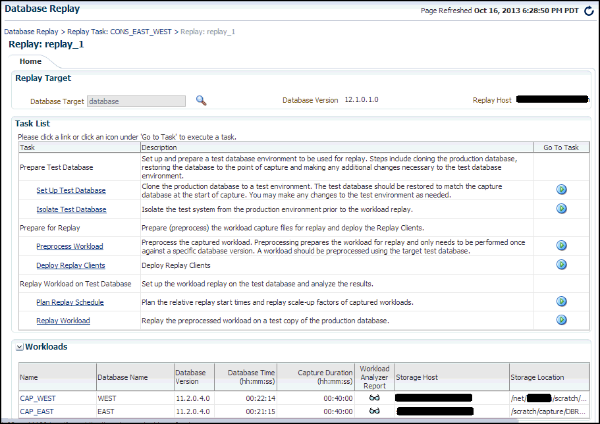Collapse the Workloads section
Screen dimensions: 600x424
tap(19, 347)
